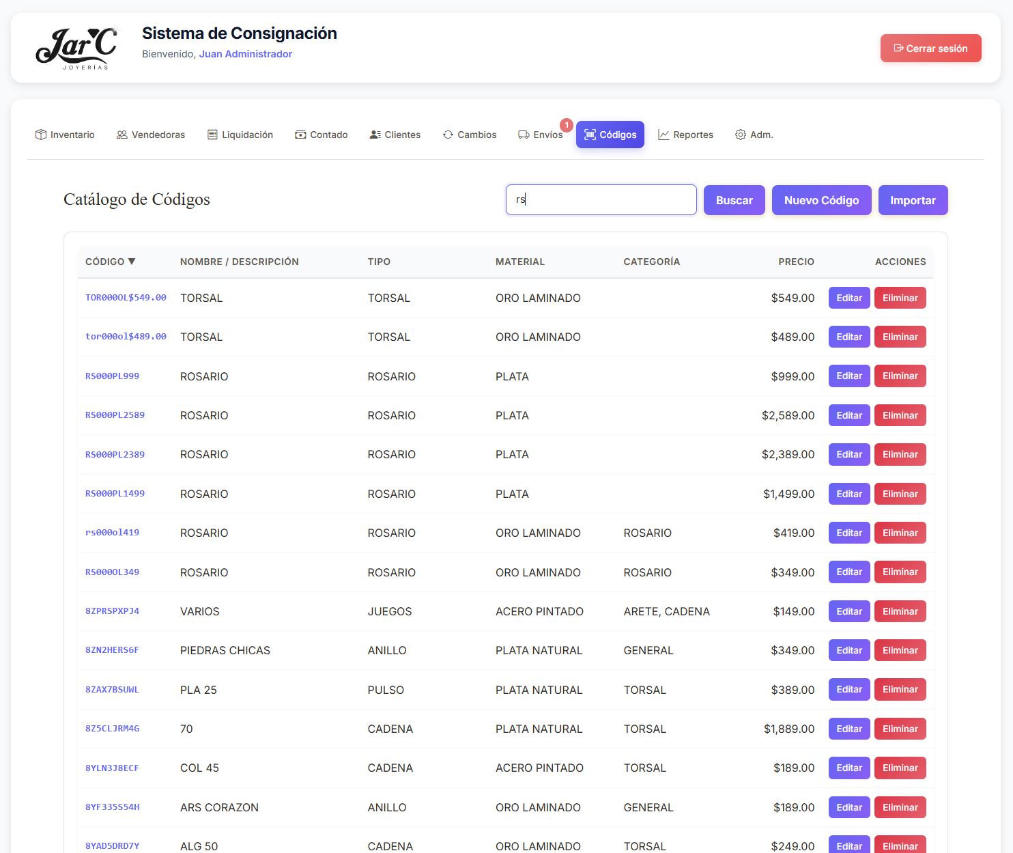Click the CATEGORÍA column header
This screenshot has height=853, width=1013.
point(651,262)
